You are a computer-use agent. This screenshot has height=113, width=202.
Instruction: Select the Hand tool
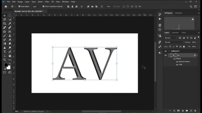pyautogui.click(x=10, y=56)
